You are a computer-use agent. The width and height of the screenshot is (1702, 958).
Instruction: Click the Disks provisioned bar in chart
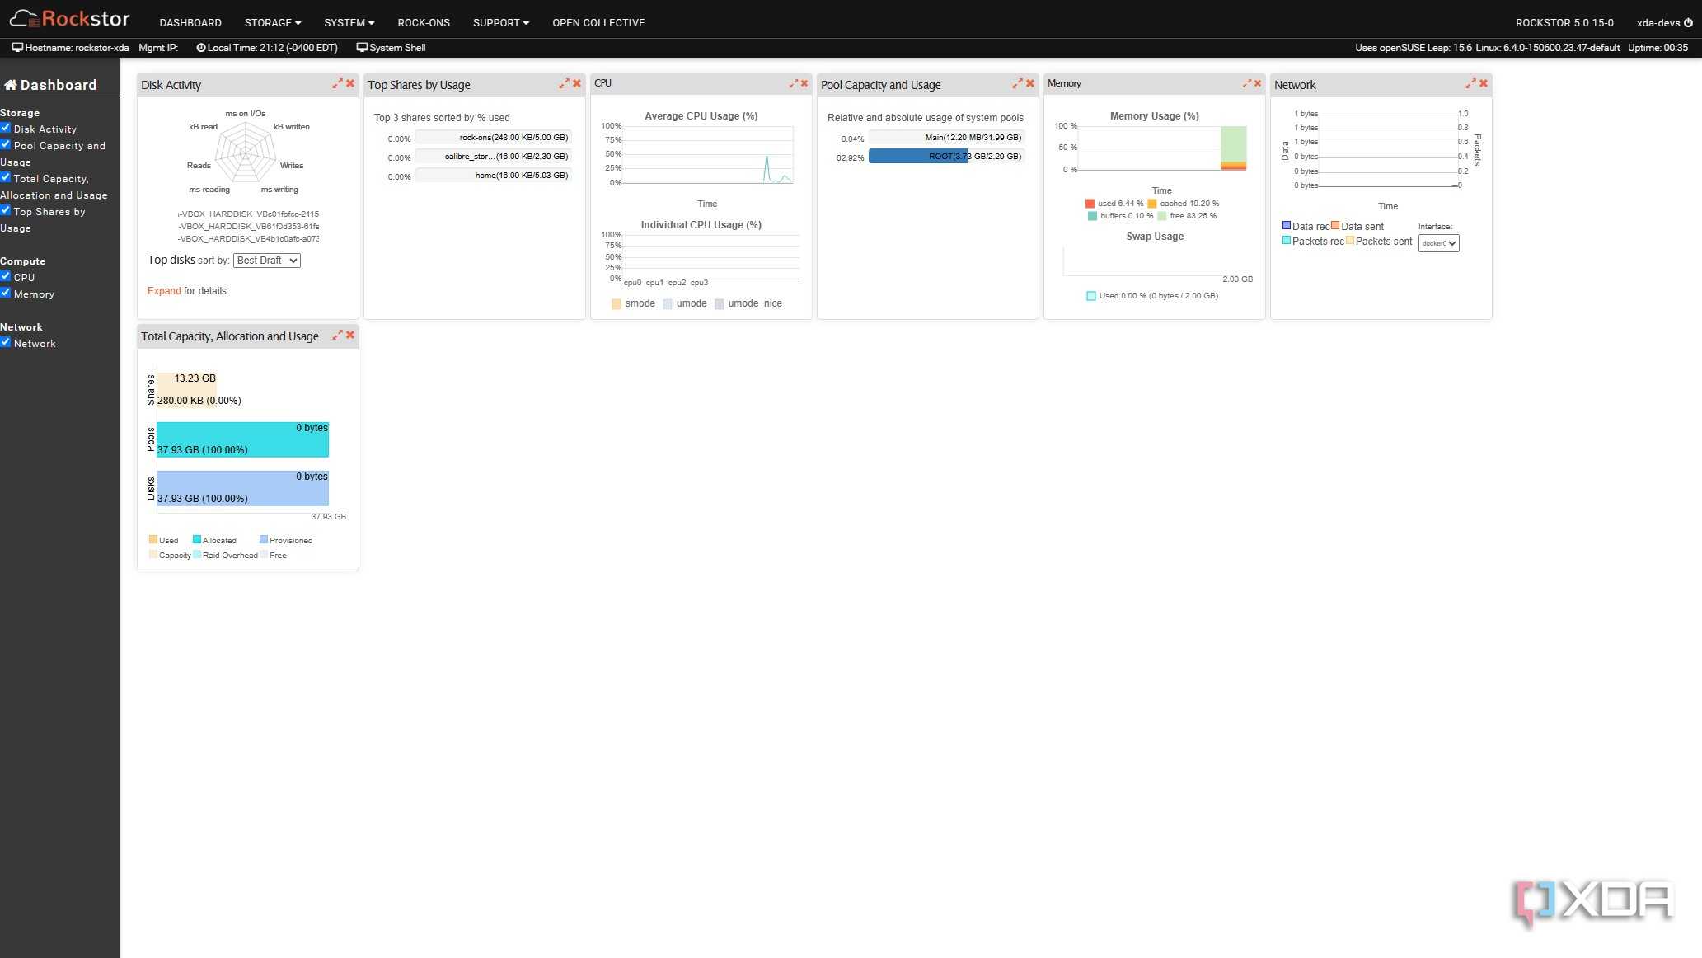(x=242, y=488)
